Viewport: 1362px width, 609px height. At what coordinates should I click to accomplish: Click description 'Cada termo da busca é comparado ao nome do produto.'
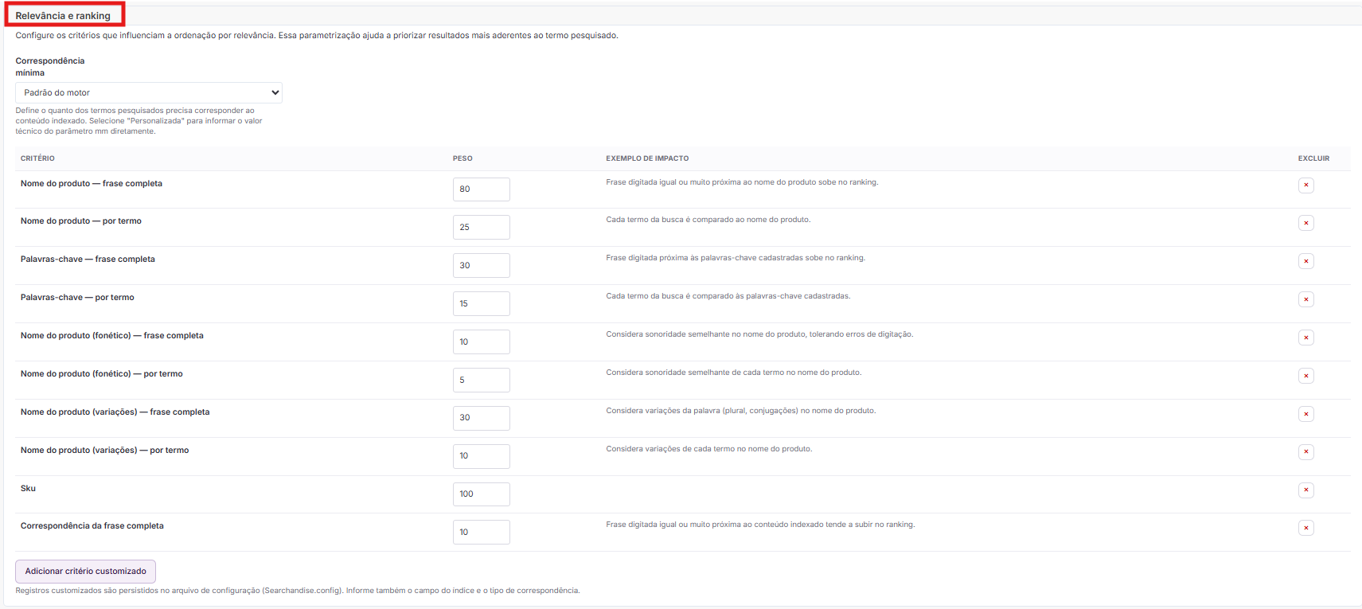tap(708, 220)
